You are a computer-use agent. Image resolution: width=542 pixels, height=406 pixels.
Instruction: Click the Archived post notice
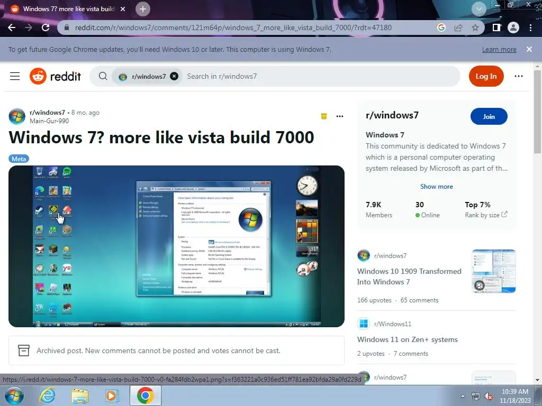pos(176,350)
